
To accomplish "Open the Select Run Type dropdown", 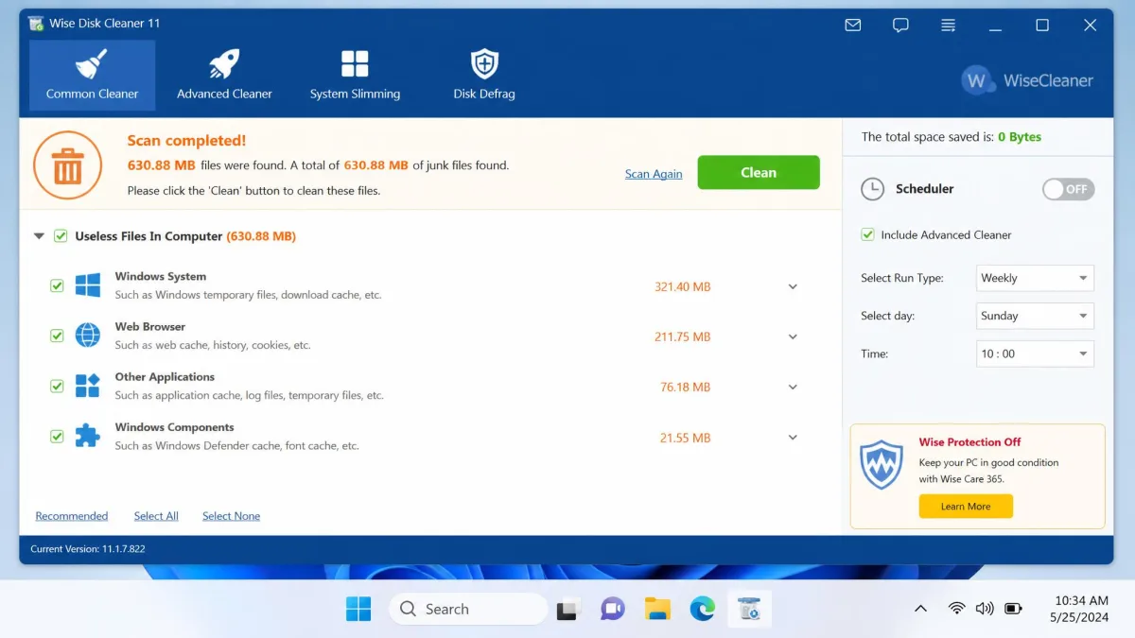I will click(x=1035, y=278).
